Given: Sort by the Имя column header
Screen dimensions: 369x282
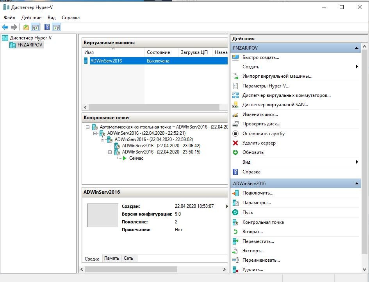Looking at the screenshot, I should coord(113,52).
